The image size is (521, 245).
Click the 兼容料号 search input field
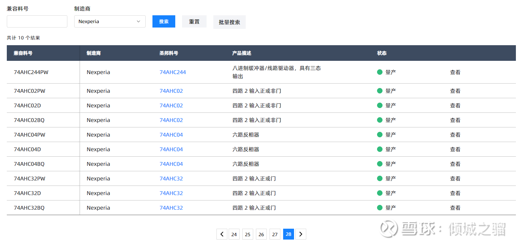pos(37,21)
